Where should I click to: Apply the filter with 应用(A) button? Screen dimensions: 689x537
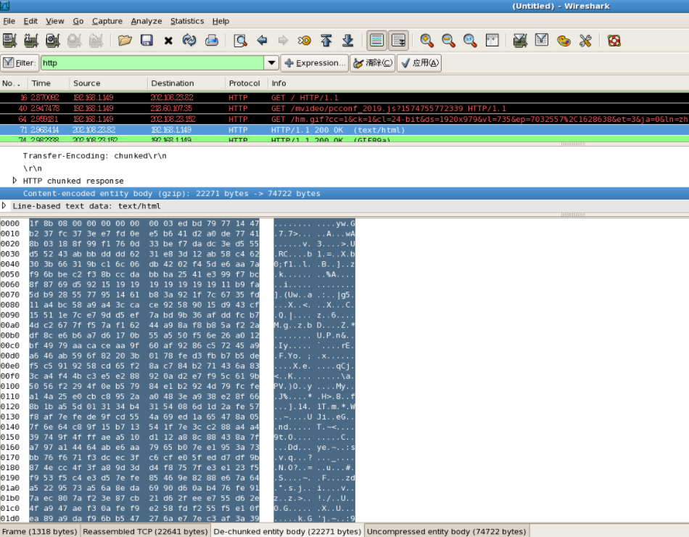(x=419, y=63)
